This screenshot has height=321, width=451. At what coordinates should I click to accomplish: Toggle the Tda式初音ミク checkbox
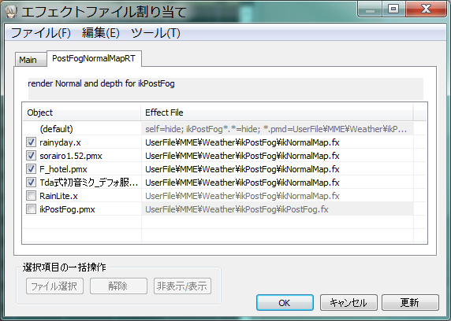point(31,183)
